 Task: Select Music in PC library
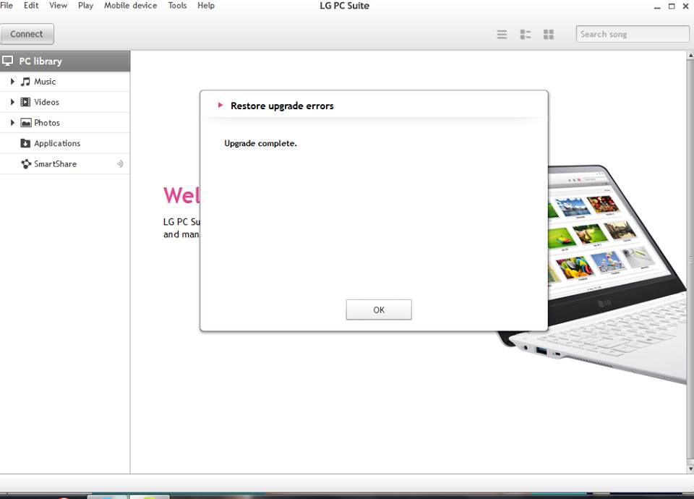65,82
